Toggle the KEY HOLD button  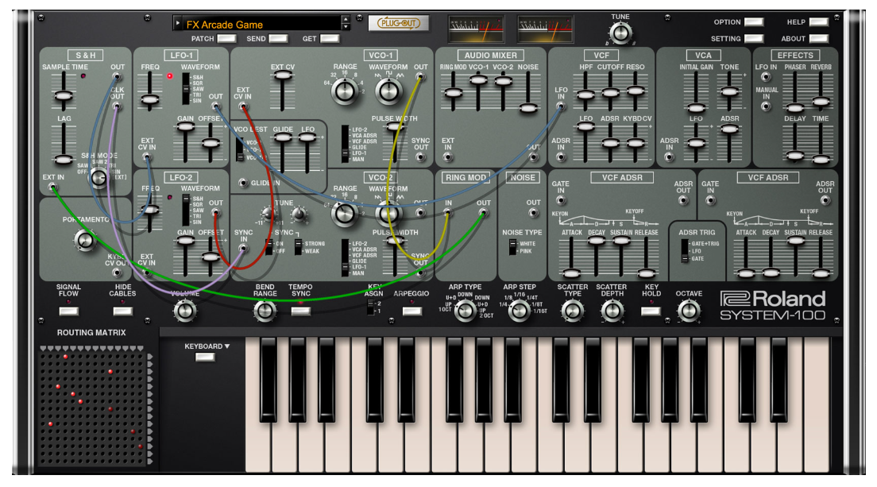pos(651,311)
